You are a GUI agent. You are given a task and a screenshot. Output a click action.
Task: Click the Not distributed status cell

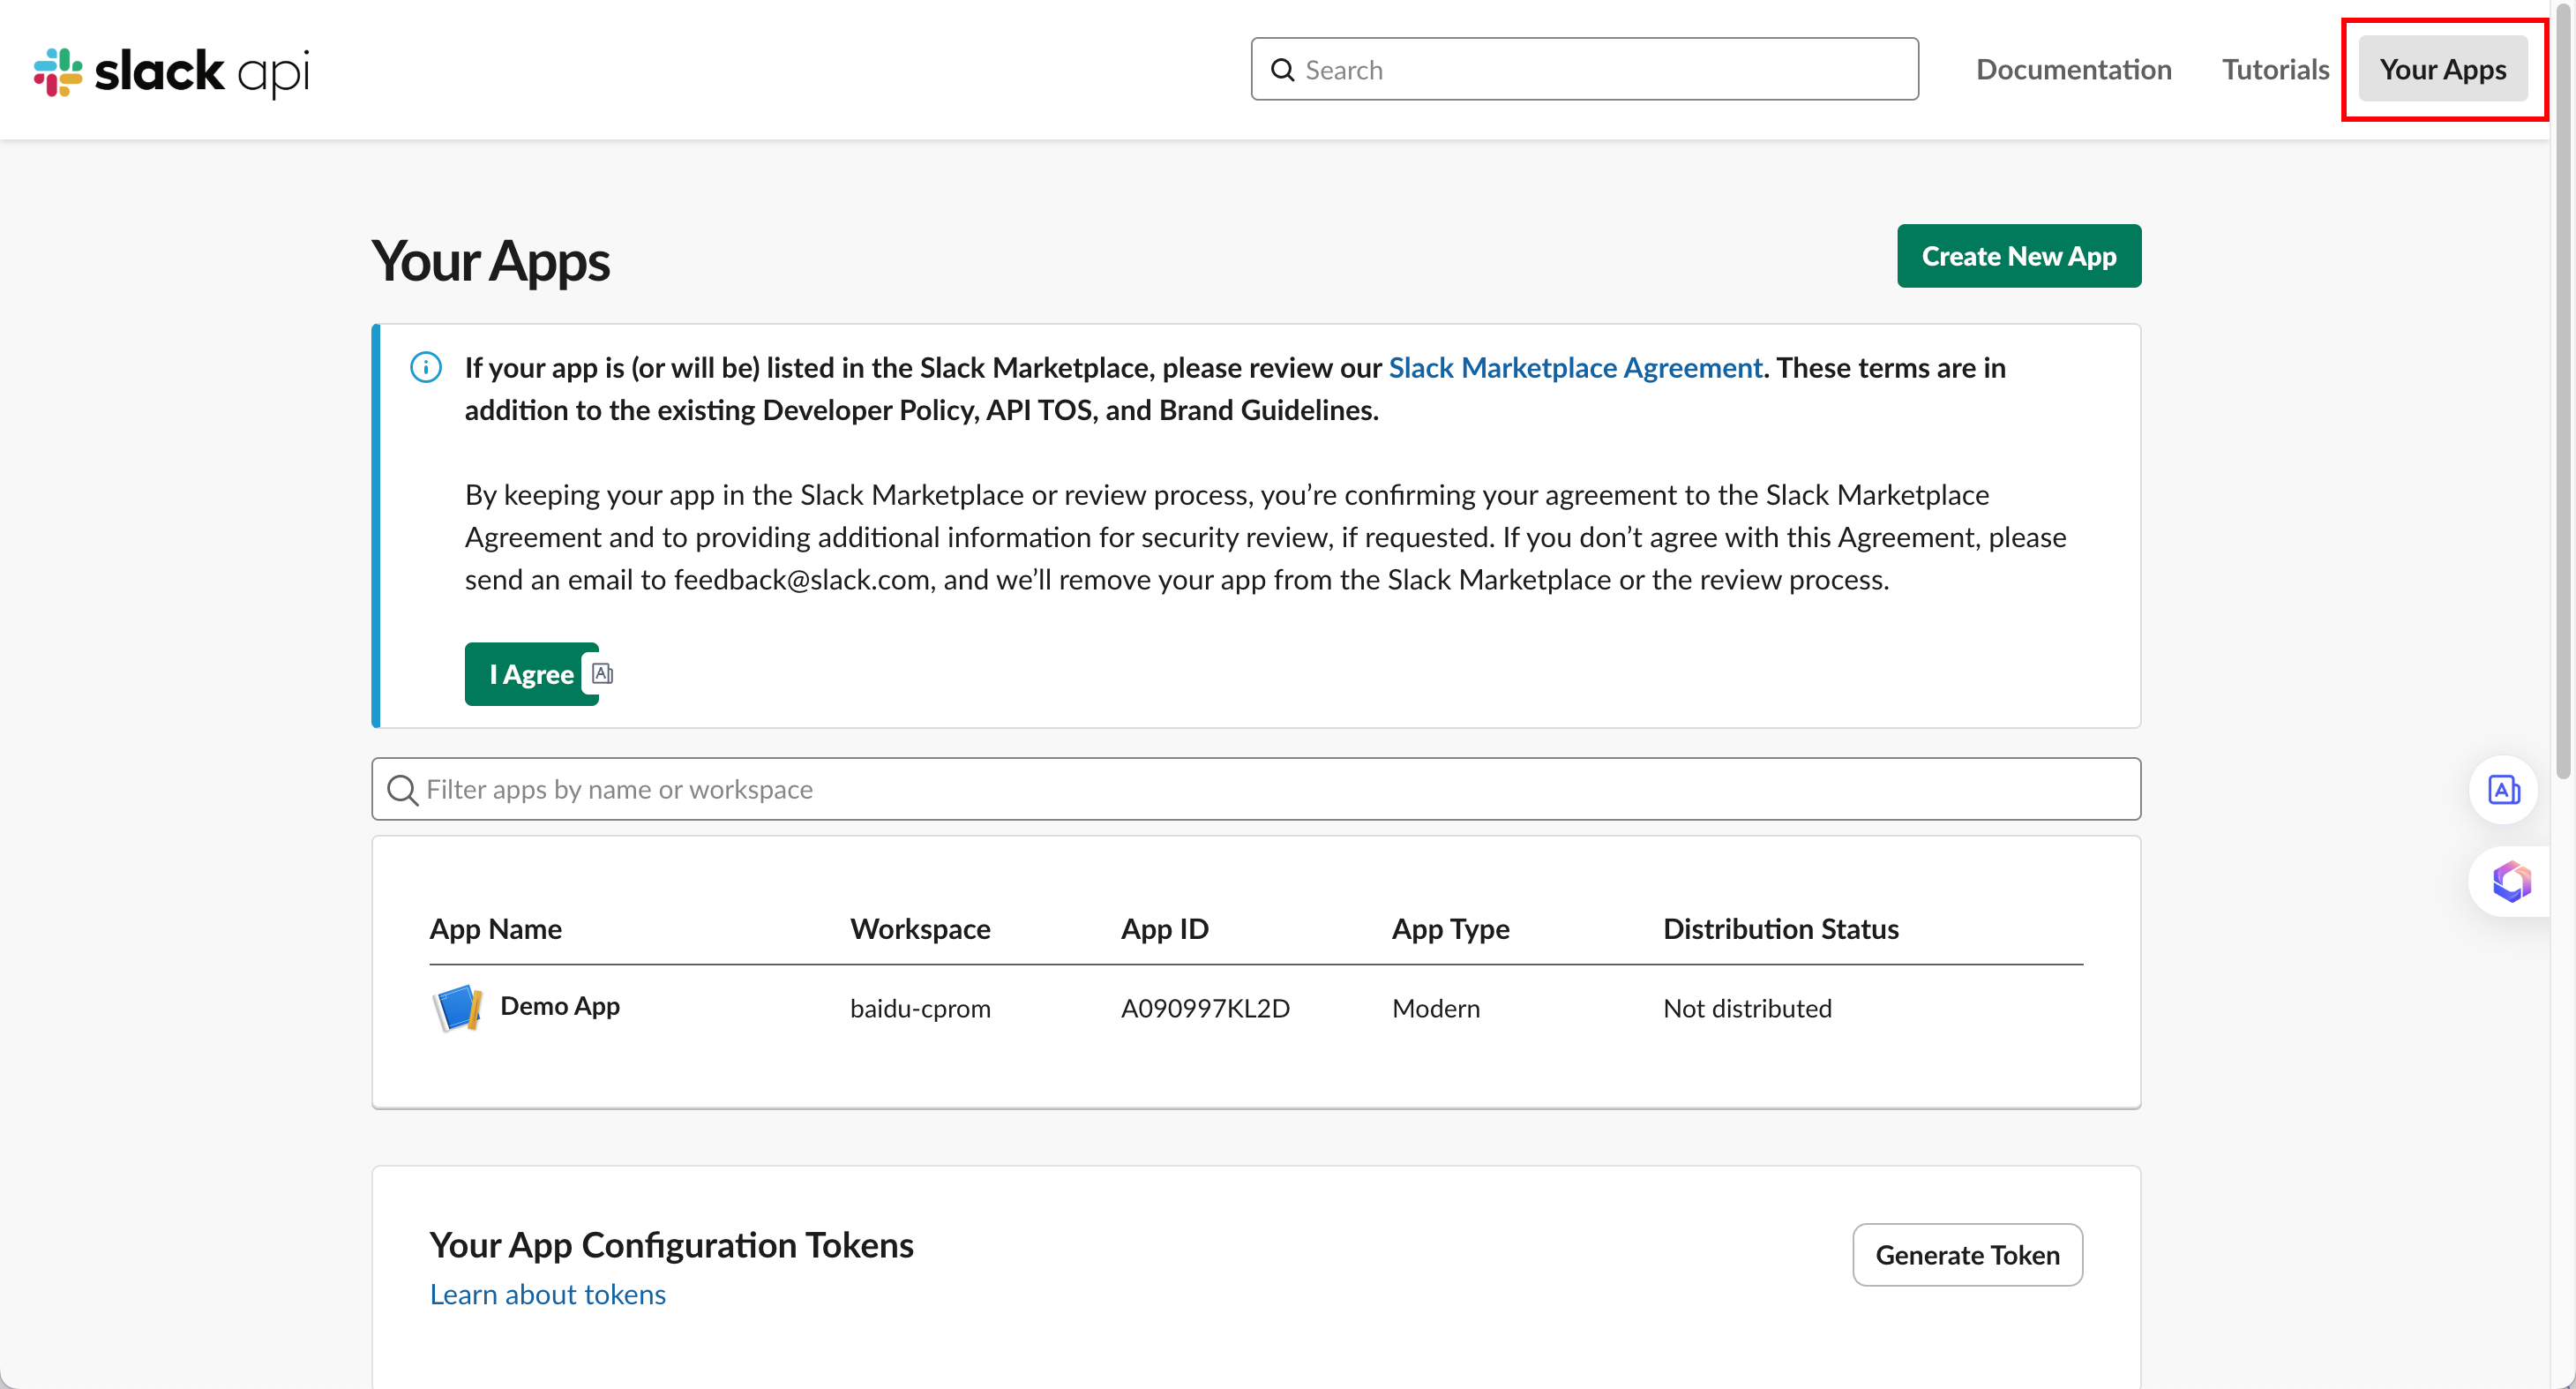coord(1746,1008)
